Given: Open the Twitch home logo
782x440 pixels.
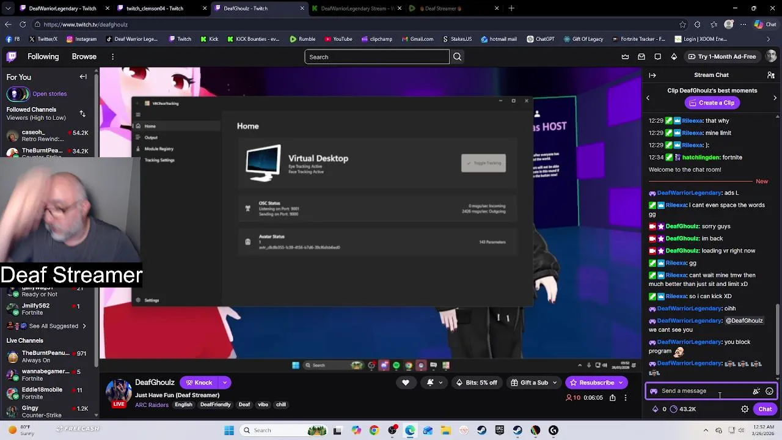Looking at the screenshot, I should click(x=12, y=57).
